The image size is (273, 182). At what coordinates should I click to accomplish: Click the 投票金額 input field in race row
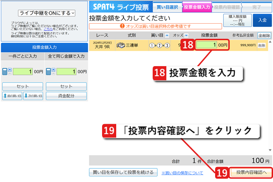click(x=206, y=45)
